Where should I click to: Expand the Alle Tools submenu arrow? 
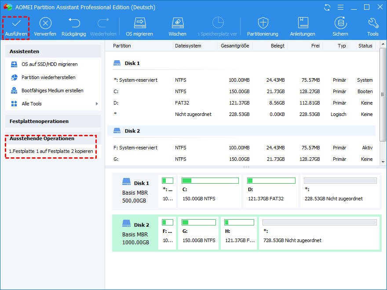pos(97,104)
